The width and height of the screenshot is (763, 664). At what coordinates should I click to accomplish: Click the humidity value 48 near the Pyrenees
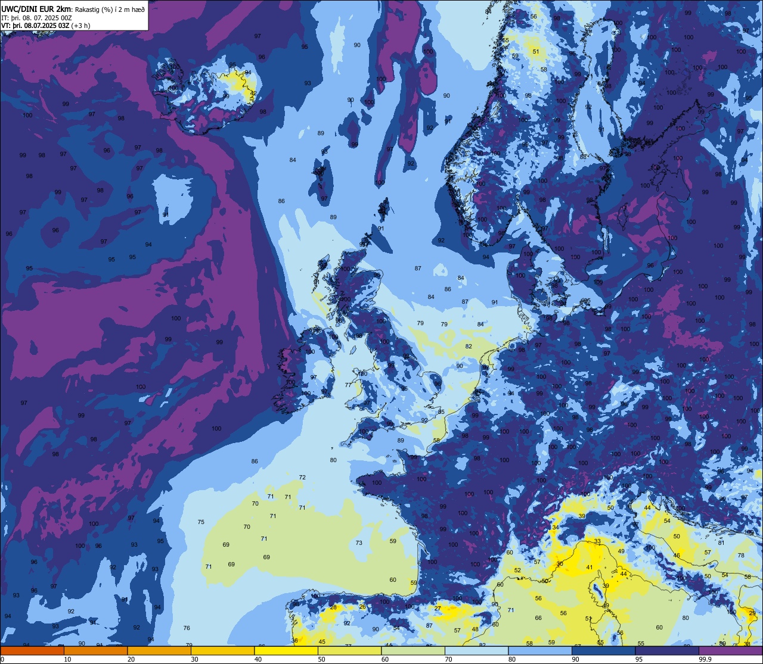click(475, 629)
